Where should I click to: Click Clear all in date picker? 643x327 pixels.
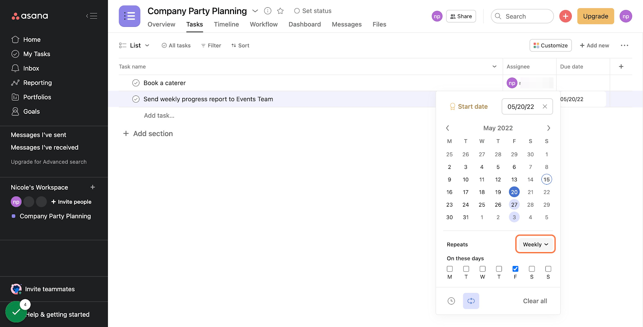535,301
